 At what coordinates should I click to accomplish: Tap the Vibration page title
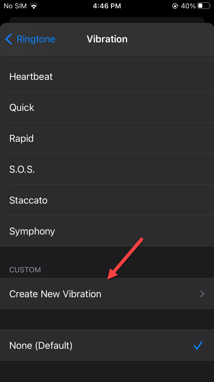107,39
